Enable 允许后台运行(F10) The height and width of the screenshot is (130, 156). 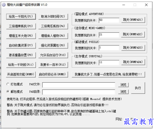(x=53, y=55)
